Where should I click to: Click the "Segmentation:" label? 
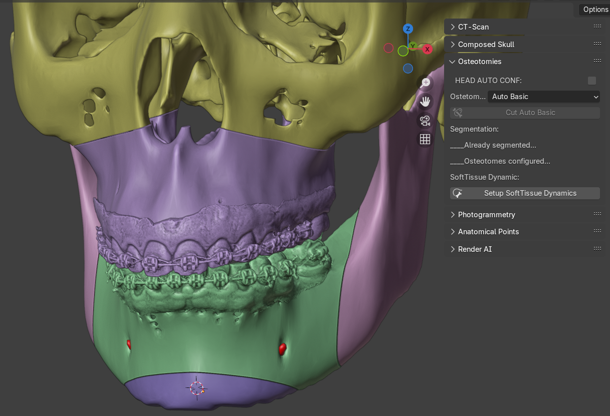(474, 129)
